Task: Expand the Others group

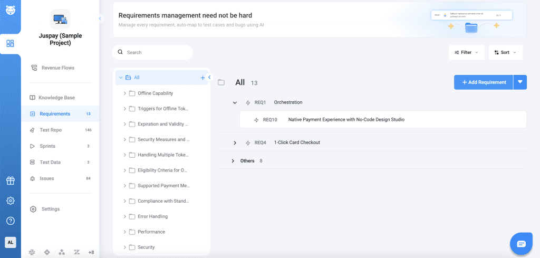Action: point(233,161)
